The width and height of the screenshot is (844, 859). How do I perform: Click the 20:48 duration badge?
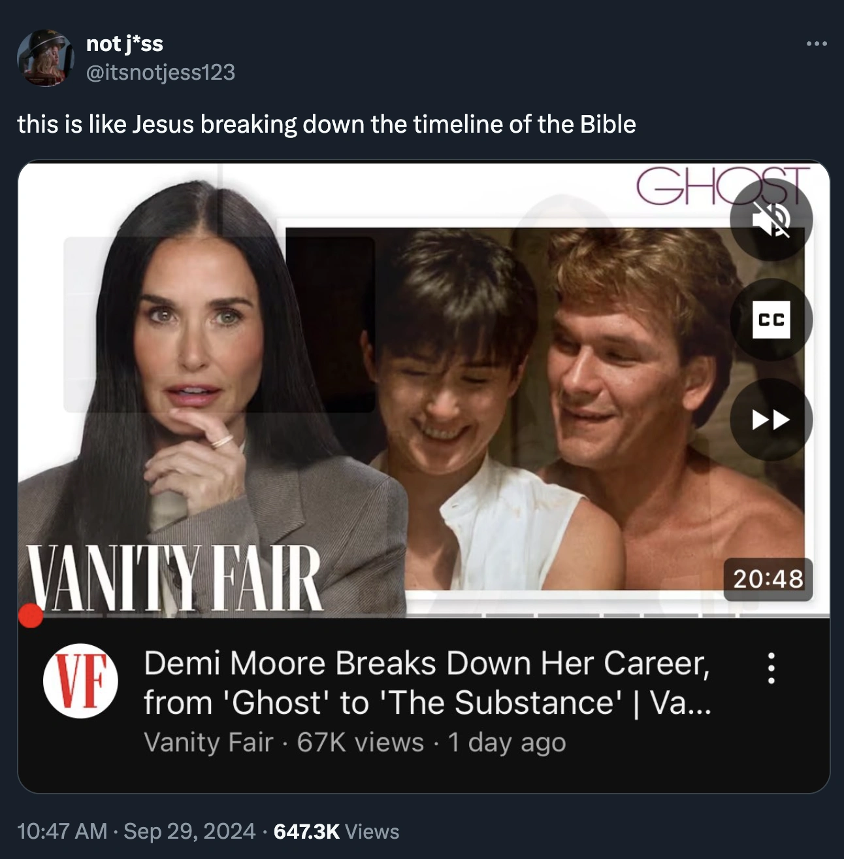tap(768, 579)
